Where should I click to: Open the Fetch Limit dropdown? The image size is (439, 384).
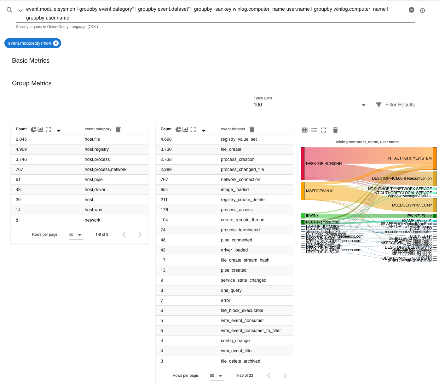[x=364, y=105]
